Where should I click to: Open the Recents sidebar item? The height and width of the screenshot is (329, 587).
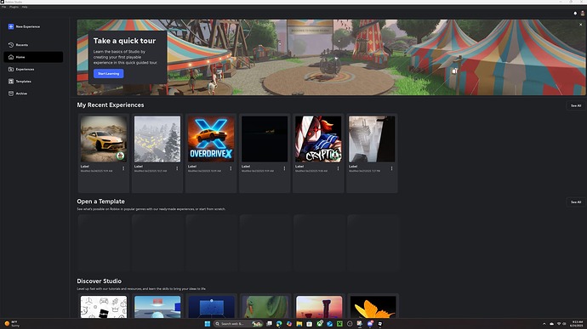(x=34, y=45)
